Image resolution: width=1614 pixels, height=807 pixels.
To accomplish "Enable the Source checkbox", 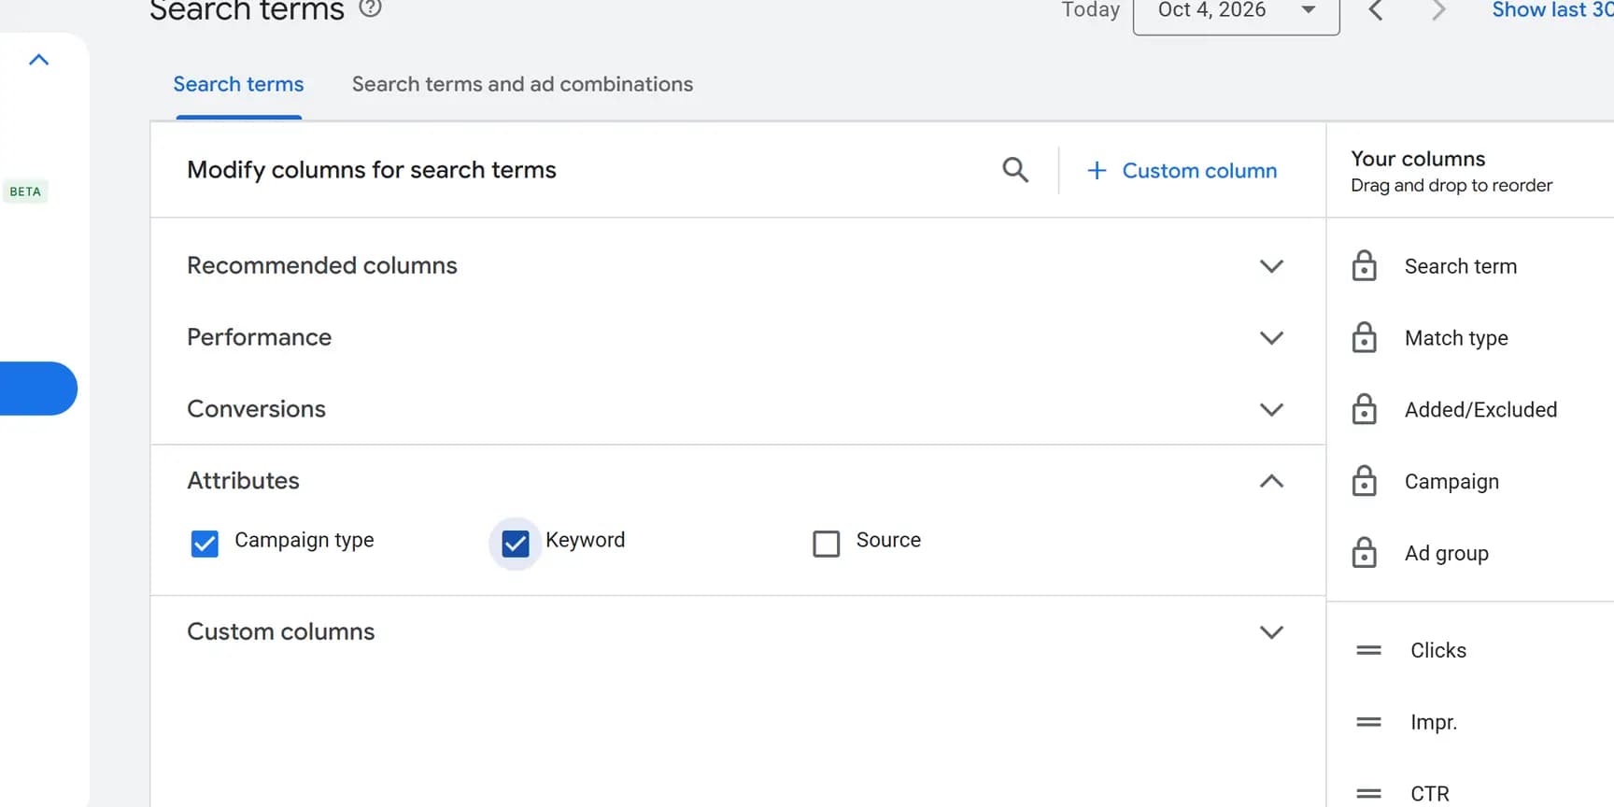I will tap(827, 543).
